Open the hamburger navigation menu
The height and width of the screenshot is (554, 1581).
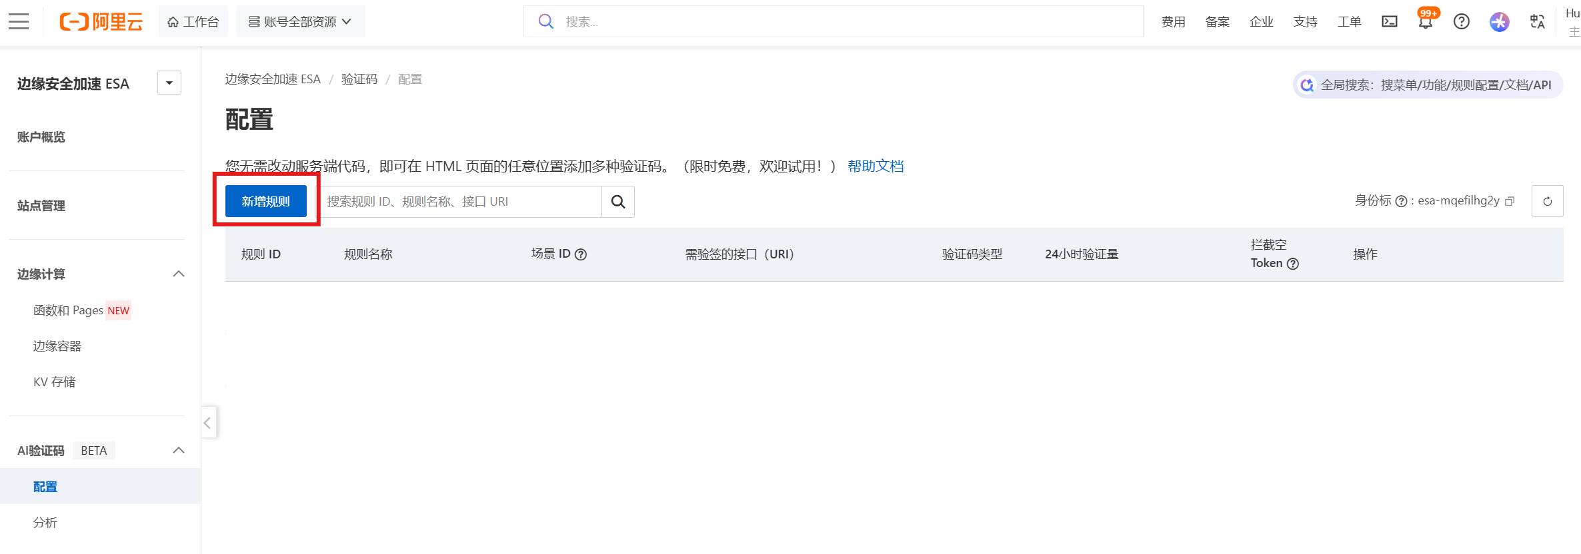(19, 22)
